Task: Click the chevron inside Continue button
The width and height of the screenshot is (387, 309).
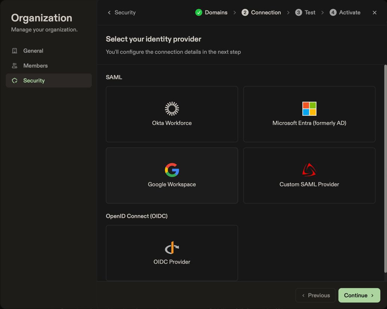Action: click(x=372, y=295)
